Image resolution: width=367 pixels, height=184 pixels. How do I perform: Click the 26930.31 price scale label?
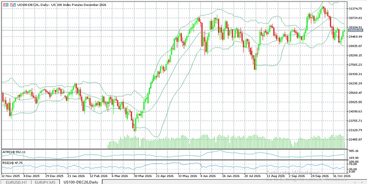point(355,74)
